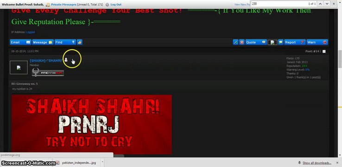This screenshot has width=342, height=167.
Task: Click the Message button
Action: 43,42
